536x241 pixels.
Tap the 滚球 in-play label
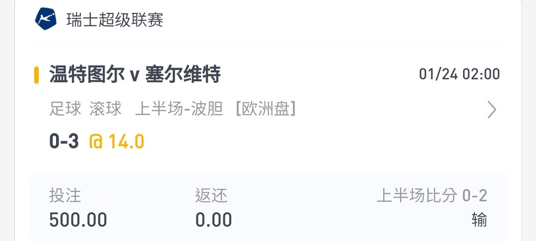tap(106, 109)
